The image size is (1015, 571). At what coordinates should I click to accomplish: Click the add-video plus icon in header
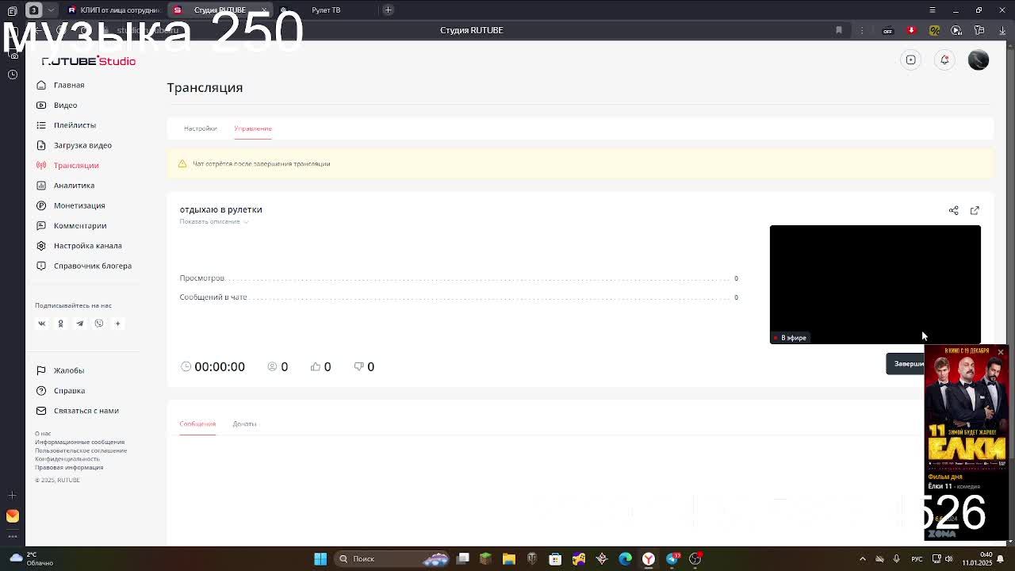911,59
